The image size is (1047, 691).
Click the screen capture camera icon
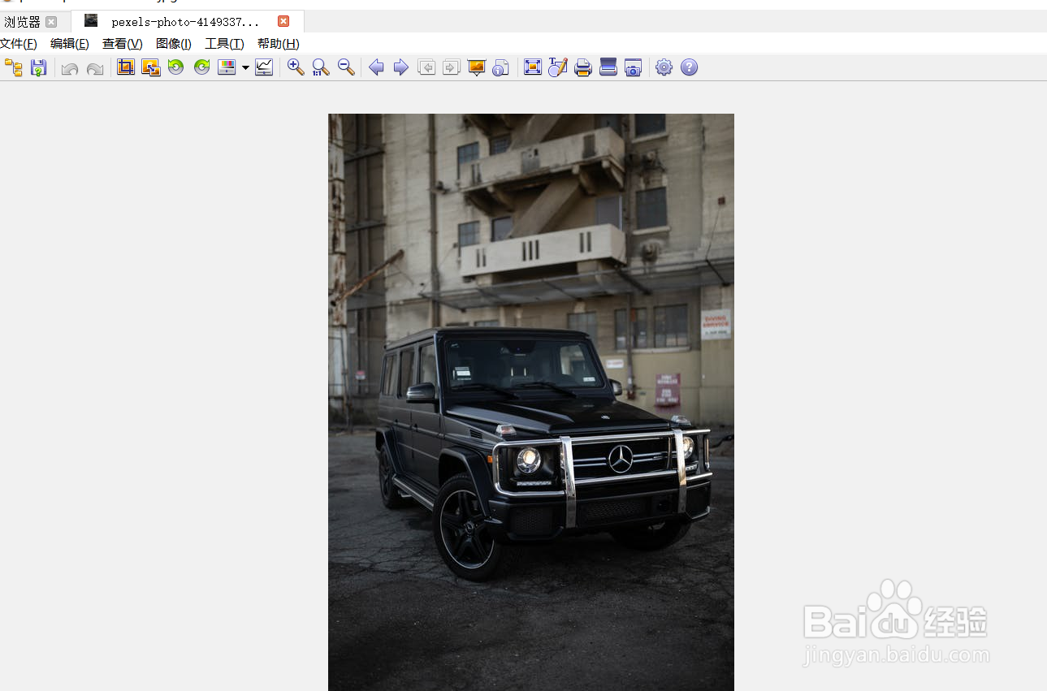coord(634,67)
